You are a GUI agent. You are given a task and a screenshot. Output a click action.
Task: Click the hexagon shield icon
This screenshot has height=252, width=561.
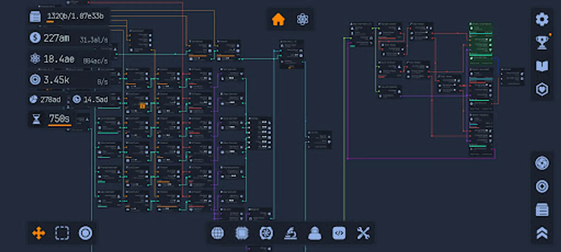542,90
